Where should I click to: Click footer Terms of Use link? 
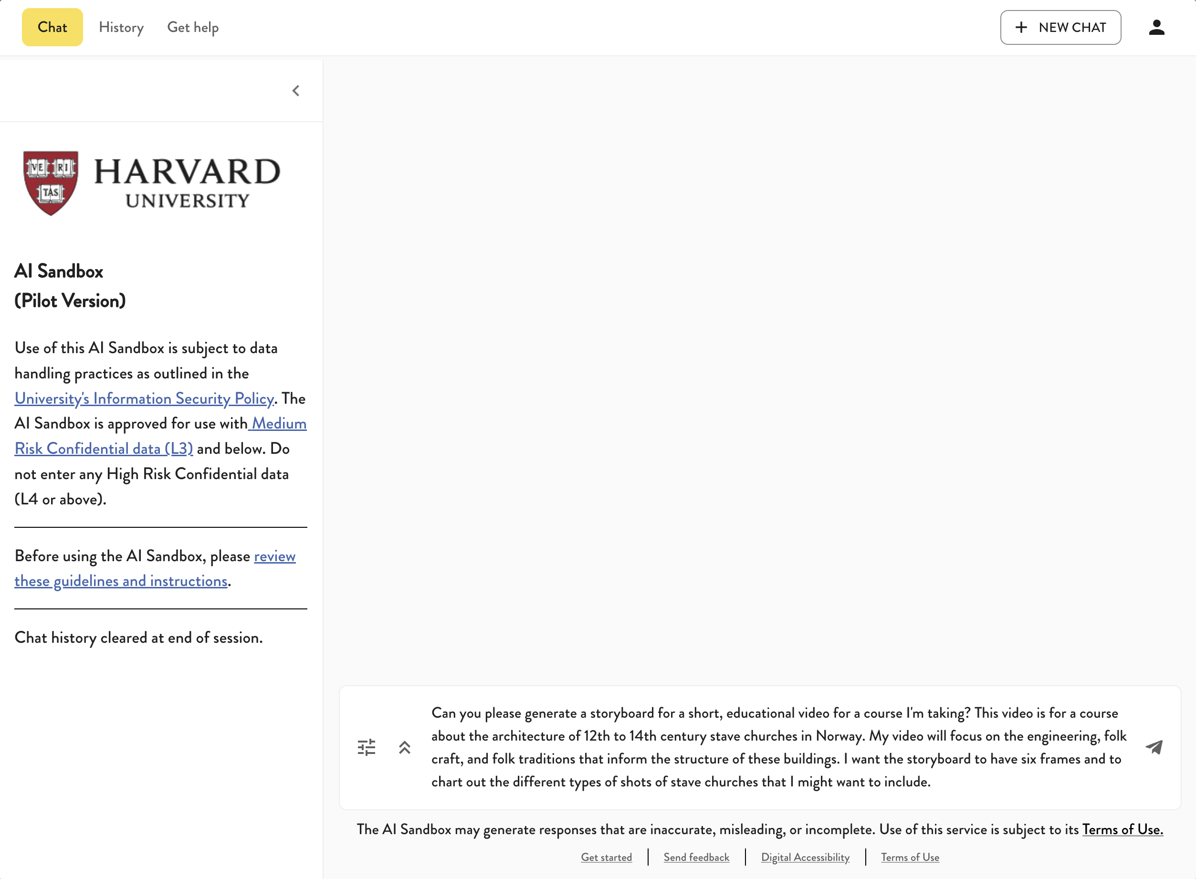(909, 857)
